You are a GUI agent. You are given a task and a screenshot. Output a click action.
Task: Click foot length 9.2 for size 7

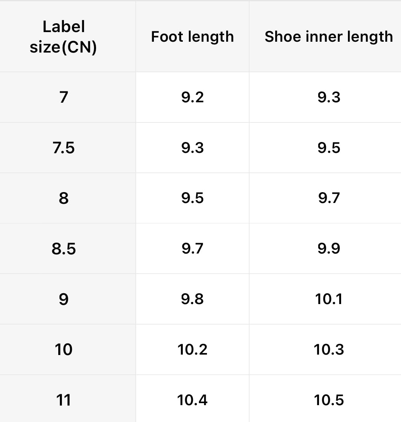click(192, 97)
